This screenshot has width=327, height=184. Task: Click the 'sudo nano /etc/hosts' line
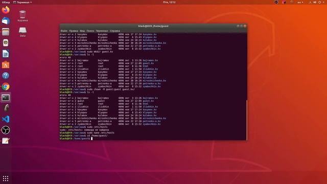(87, 133)
